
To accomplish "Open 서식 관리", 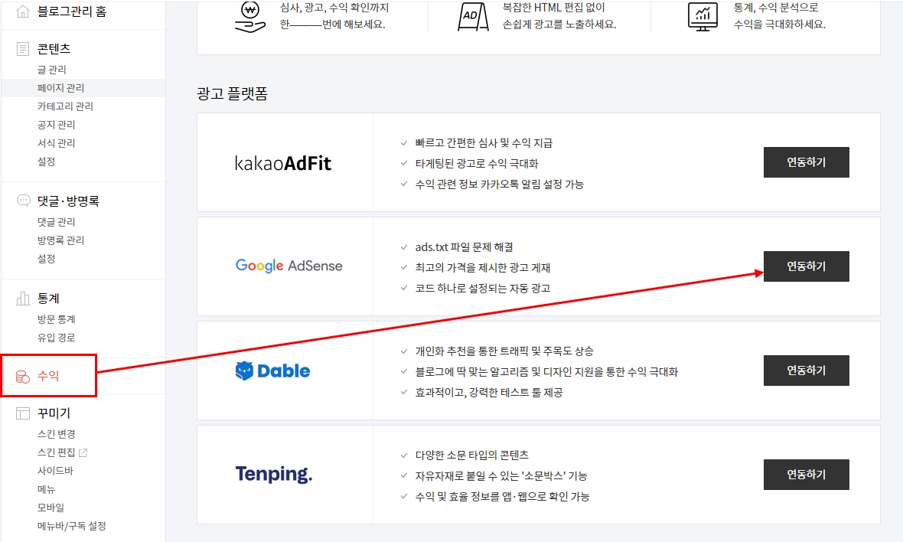I will tap(56, 143).
